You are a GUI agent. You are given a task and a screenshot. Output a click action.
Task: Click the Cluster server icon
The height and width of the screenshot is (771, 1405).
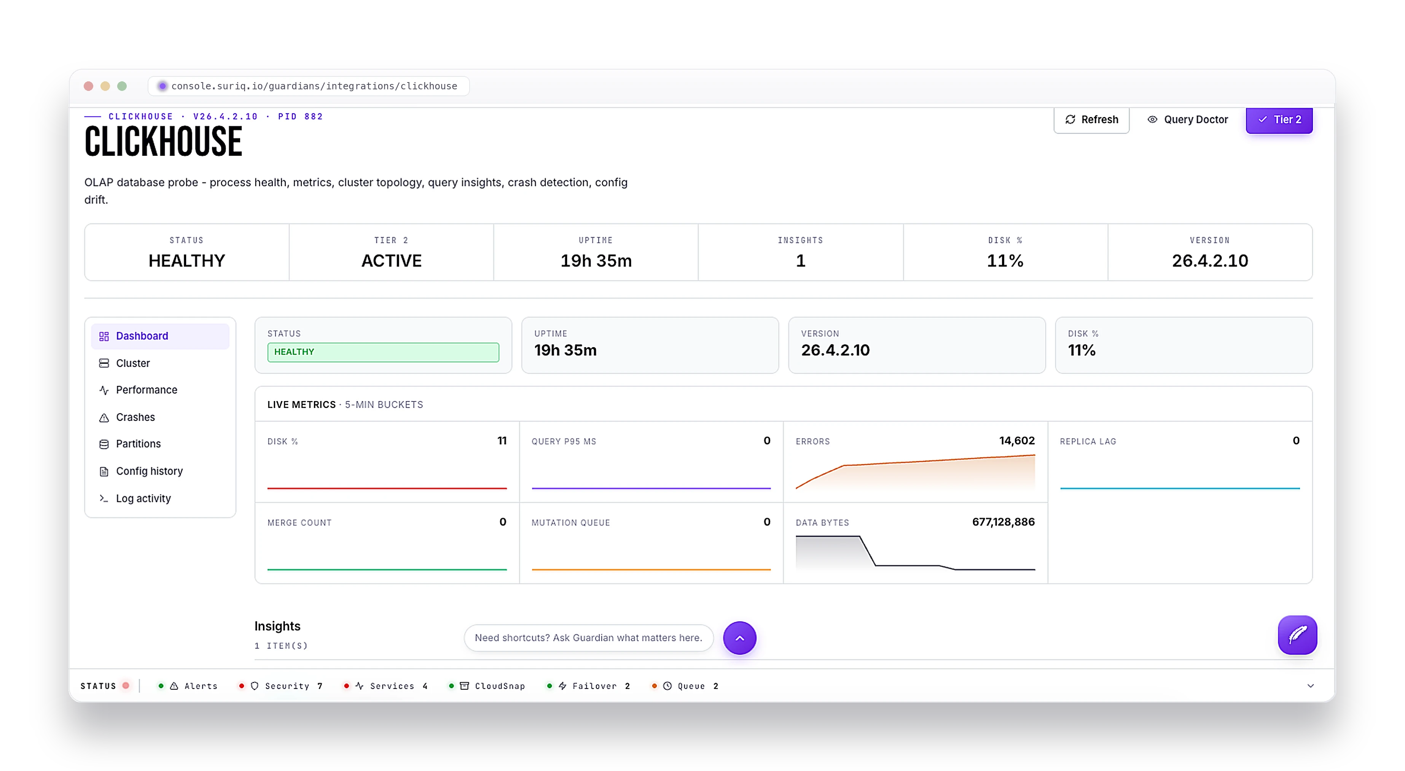[104, 363]
